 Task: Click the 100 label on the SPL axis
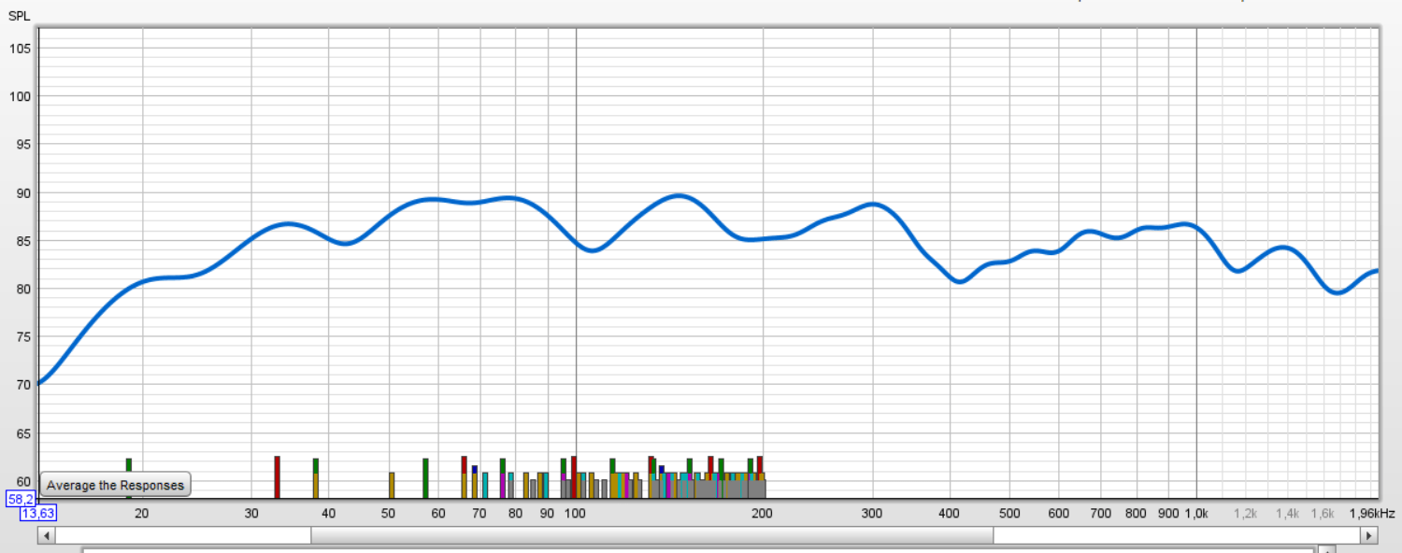tap(21, 96)
